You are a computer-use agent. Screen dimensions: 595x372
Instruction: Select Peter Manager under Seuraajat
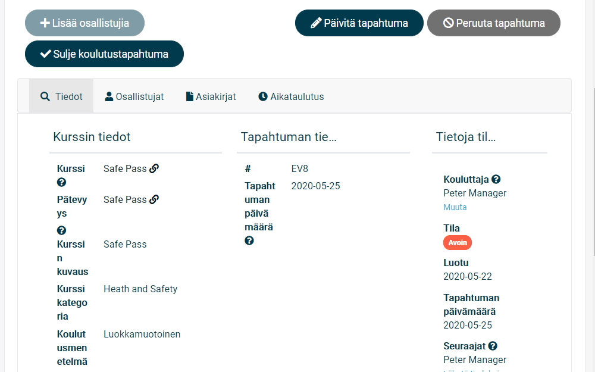[x=475, y=360]
